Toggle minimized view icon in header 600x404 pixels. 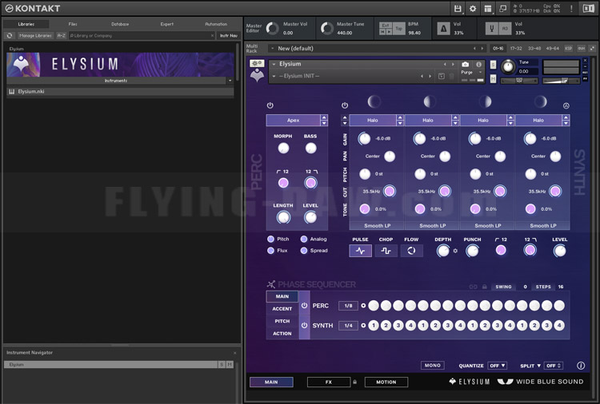click(503, 9)
